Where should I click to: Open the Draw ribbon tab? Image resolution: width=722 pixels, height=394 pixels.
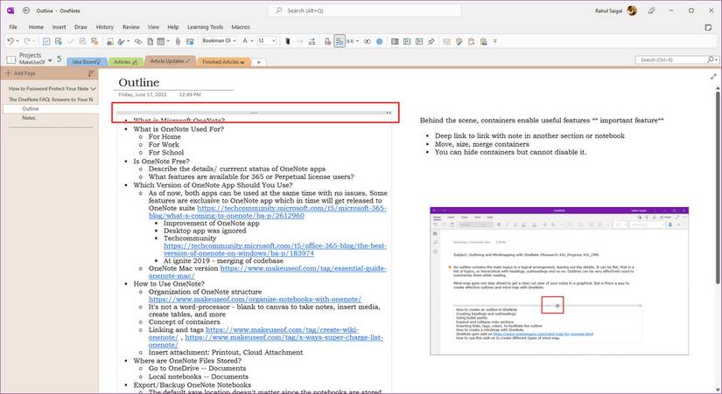pyautogui.click(x=81, y=27)
